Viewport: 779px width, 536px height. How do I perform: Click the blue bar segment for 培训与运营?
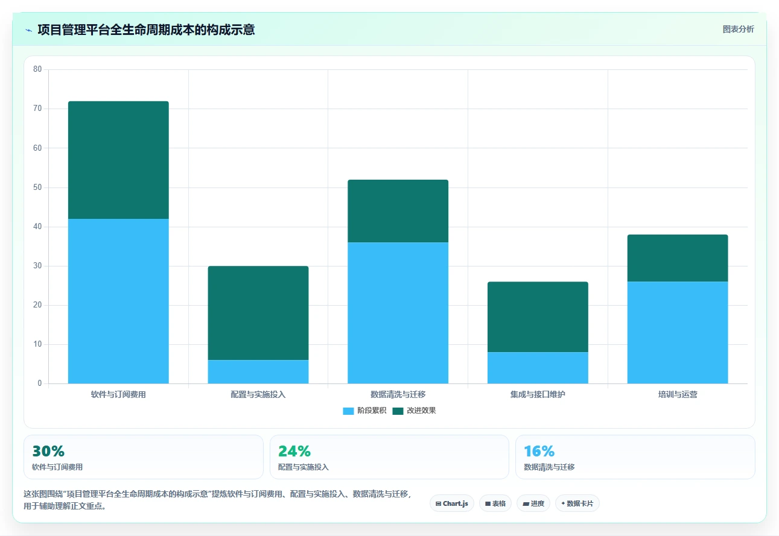point(678,332)
